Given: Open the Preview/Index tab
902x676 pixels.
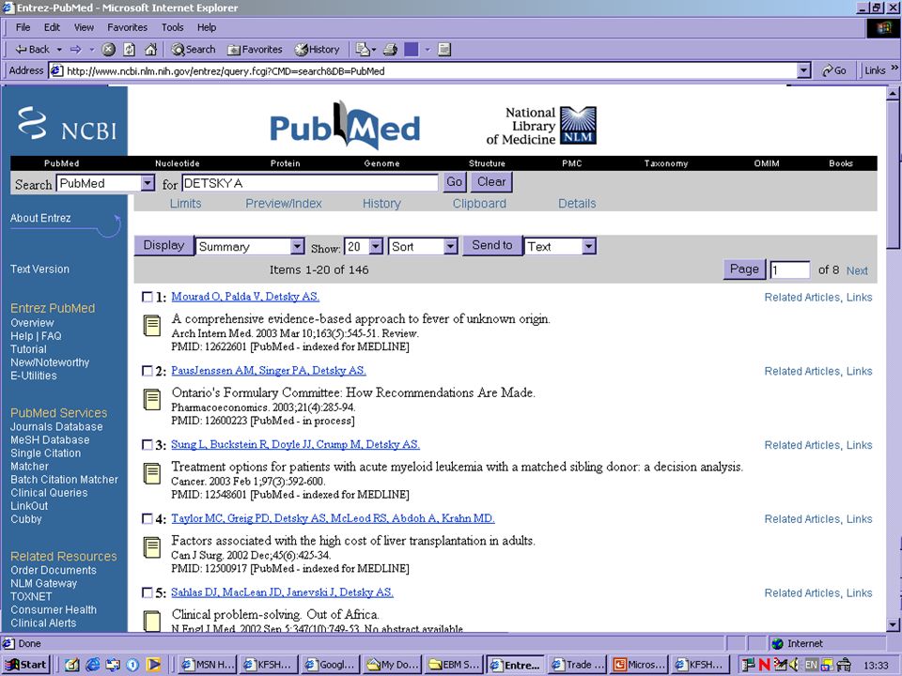Looking at the screenshot, I should 284,204.
